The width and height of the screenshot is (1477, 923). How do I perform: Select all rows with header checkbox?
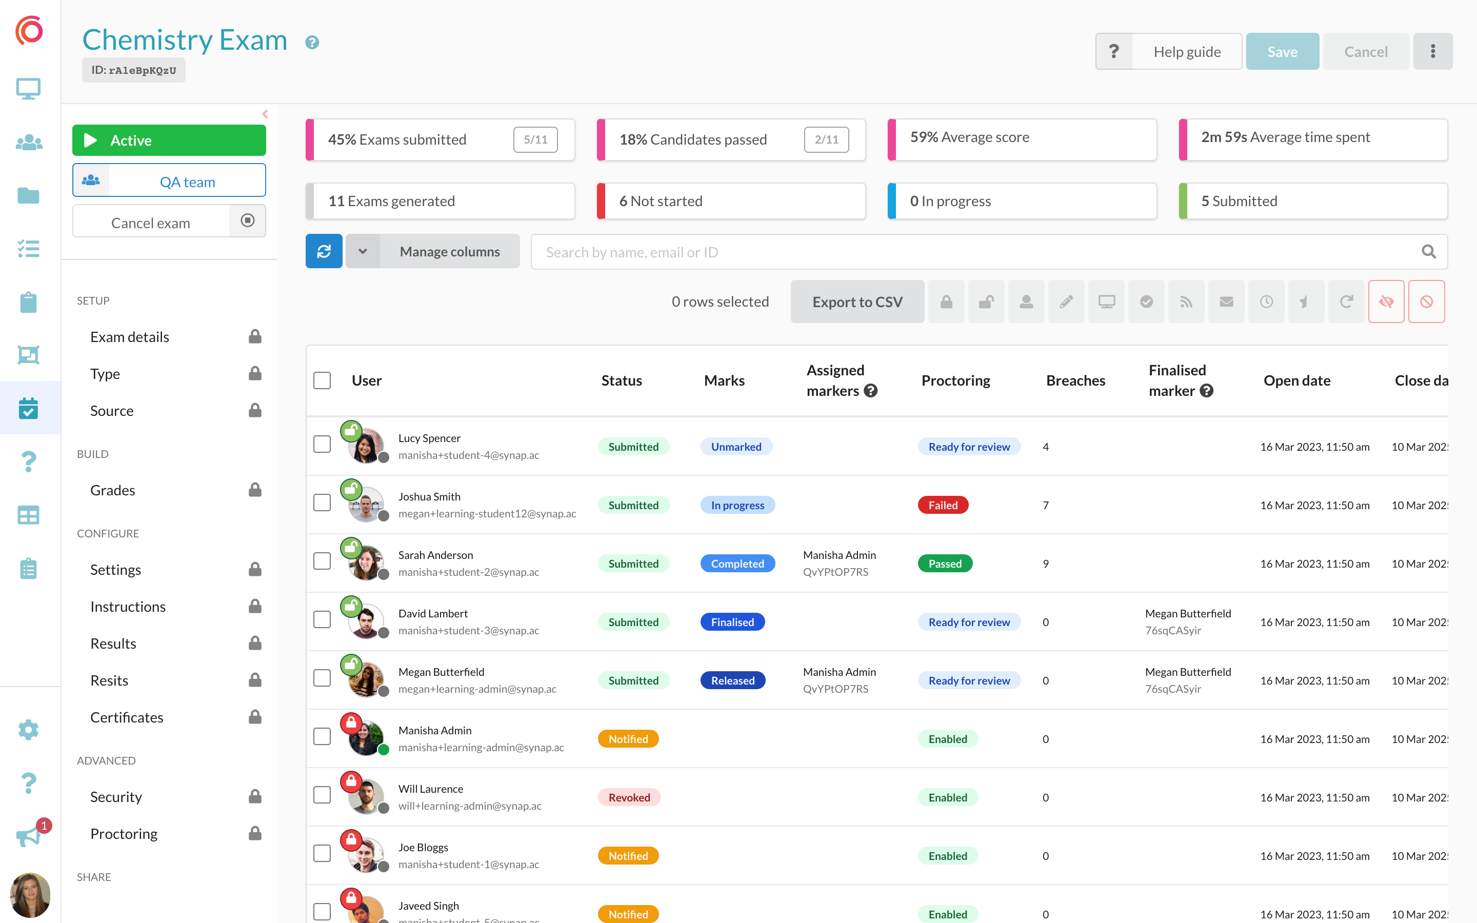(x=322, y=380)
